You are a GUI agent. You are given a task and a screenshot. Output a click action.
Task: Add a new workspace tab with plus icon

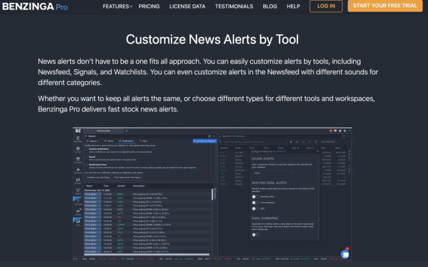[x=127, y=131]
